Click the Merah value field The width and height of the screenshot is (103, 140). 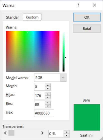(40, 87)
